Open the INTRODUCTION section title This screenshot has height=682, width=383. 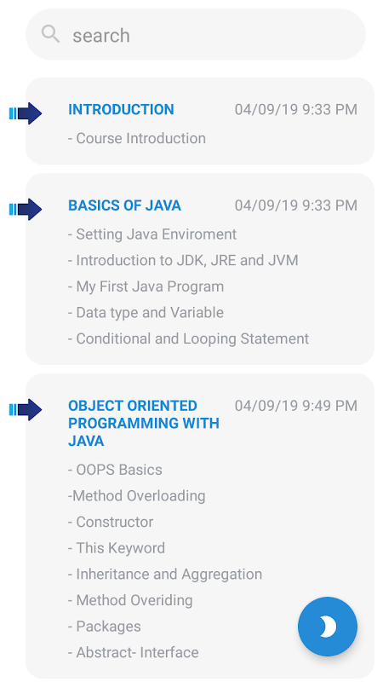point(121,109)
